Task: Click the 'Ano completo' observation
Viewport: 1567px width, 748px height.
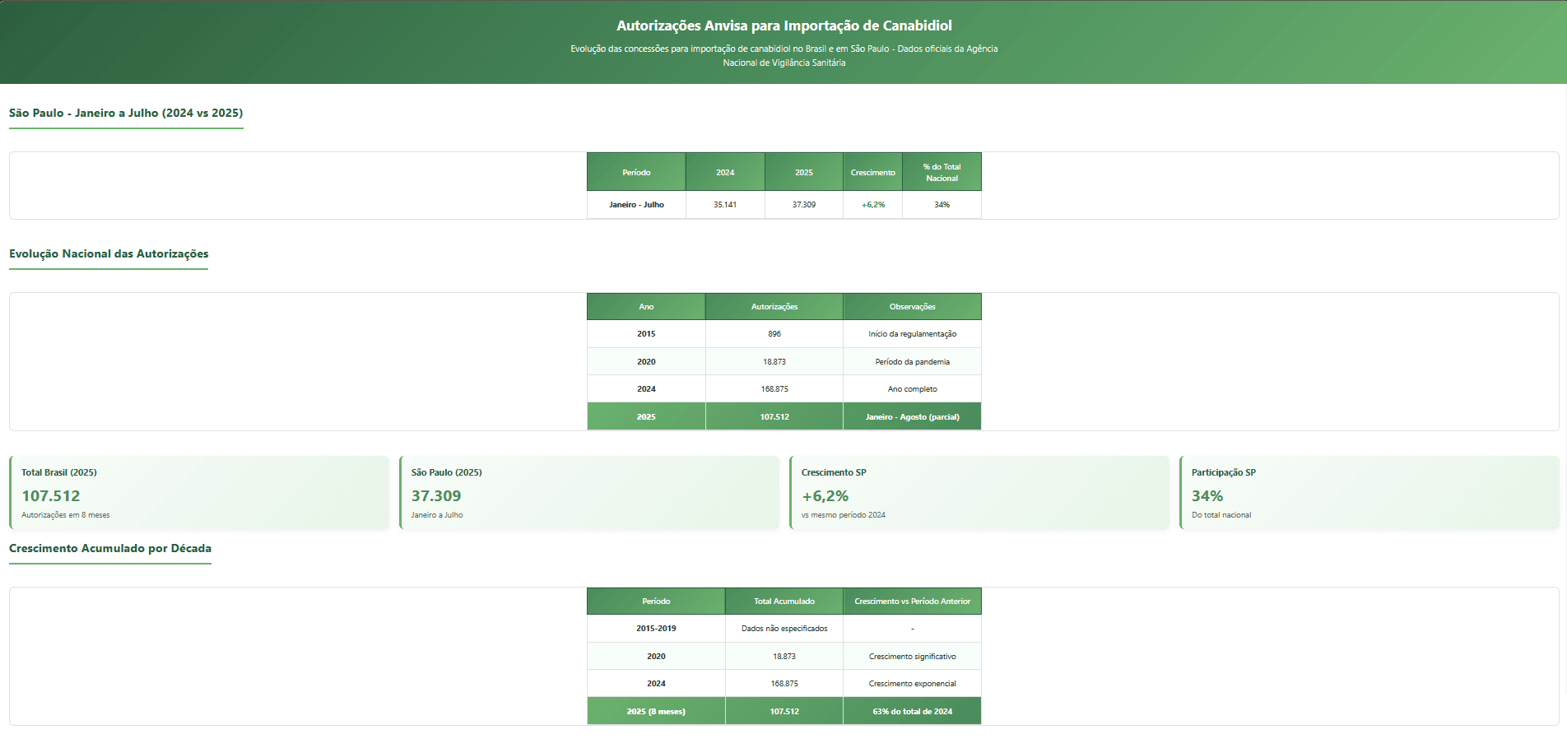Action: pyautogui.click(x=912, y=388)
